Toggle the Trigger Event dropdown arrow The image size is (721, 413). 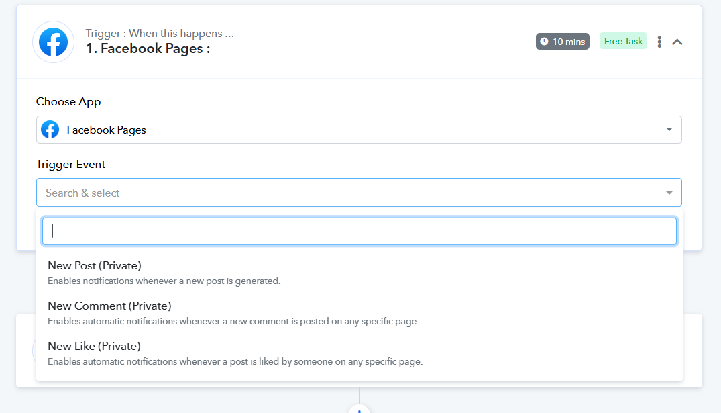tap(669, 193)
